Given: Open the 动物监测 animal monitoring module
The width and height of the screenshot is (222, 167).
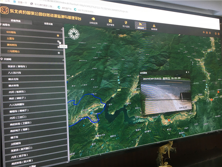Looking at the screenshot, I should (93, 21).
